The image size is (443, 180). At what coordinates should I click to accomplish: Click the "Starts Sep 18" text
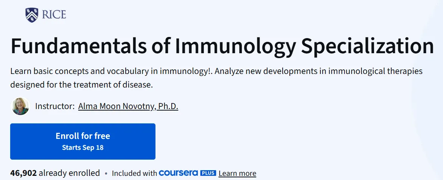(x=83, y=148)
